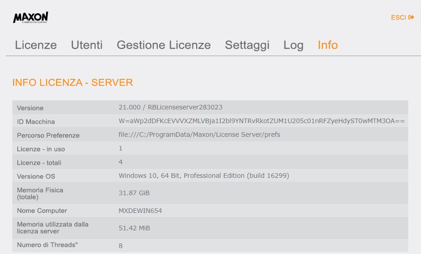Screen dimensions: 421x254
Task: Click the Memoria Fisica (totale) label
Action: [x=40, y=194]
